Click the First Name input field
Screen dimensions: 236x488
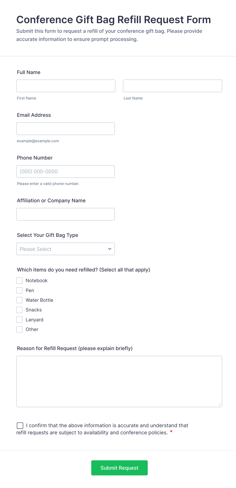[x=66, y=86]
